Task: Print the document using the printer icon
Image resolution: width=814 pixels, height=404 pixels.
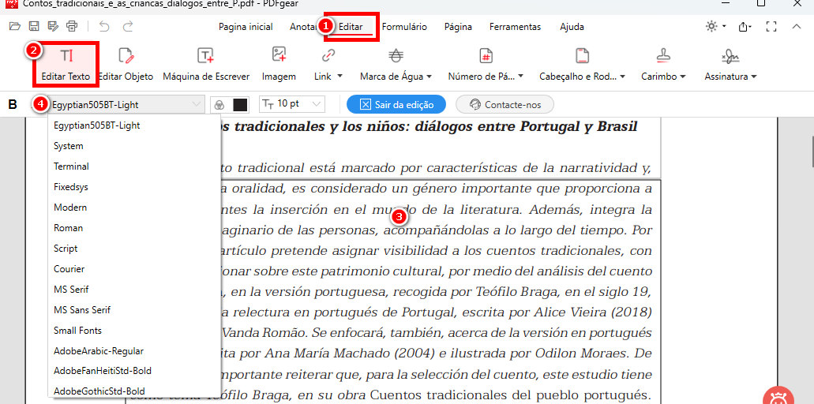Action: [72, 26]
